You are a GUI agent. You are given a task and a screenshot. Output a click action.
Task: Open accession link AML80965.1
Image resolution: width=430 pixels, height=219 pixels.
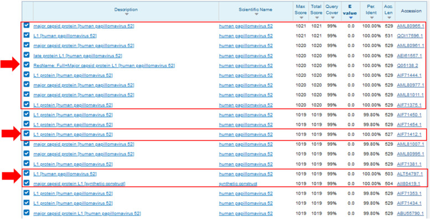(x=411, y=26)
